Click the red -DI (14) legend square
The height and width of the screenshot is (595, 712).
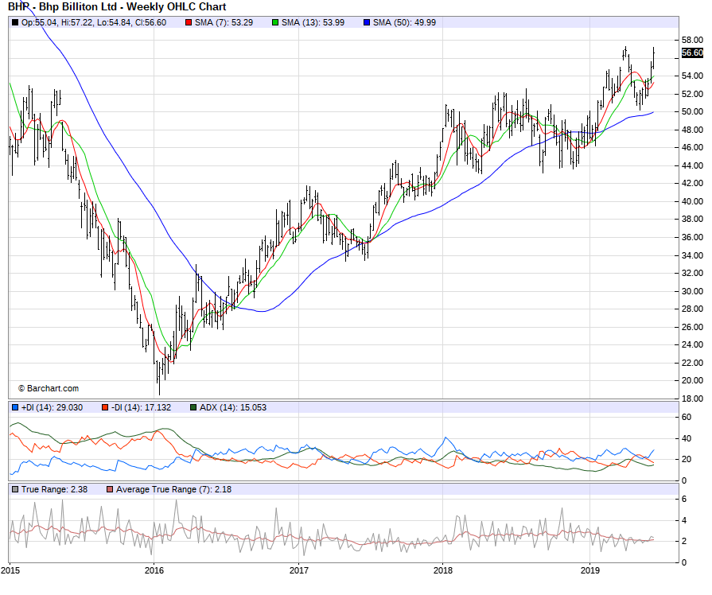coord(103,407)
